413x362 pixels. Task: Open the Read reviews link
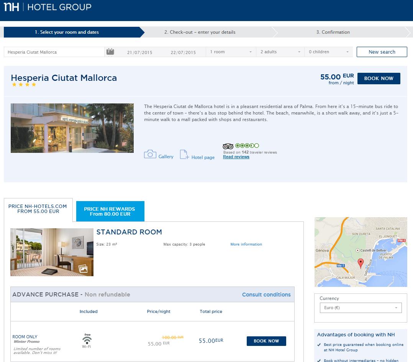click(236, 157)
